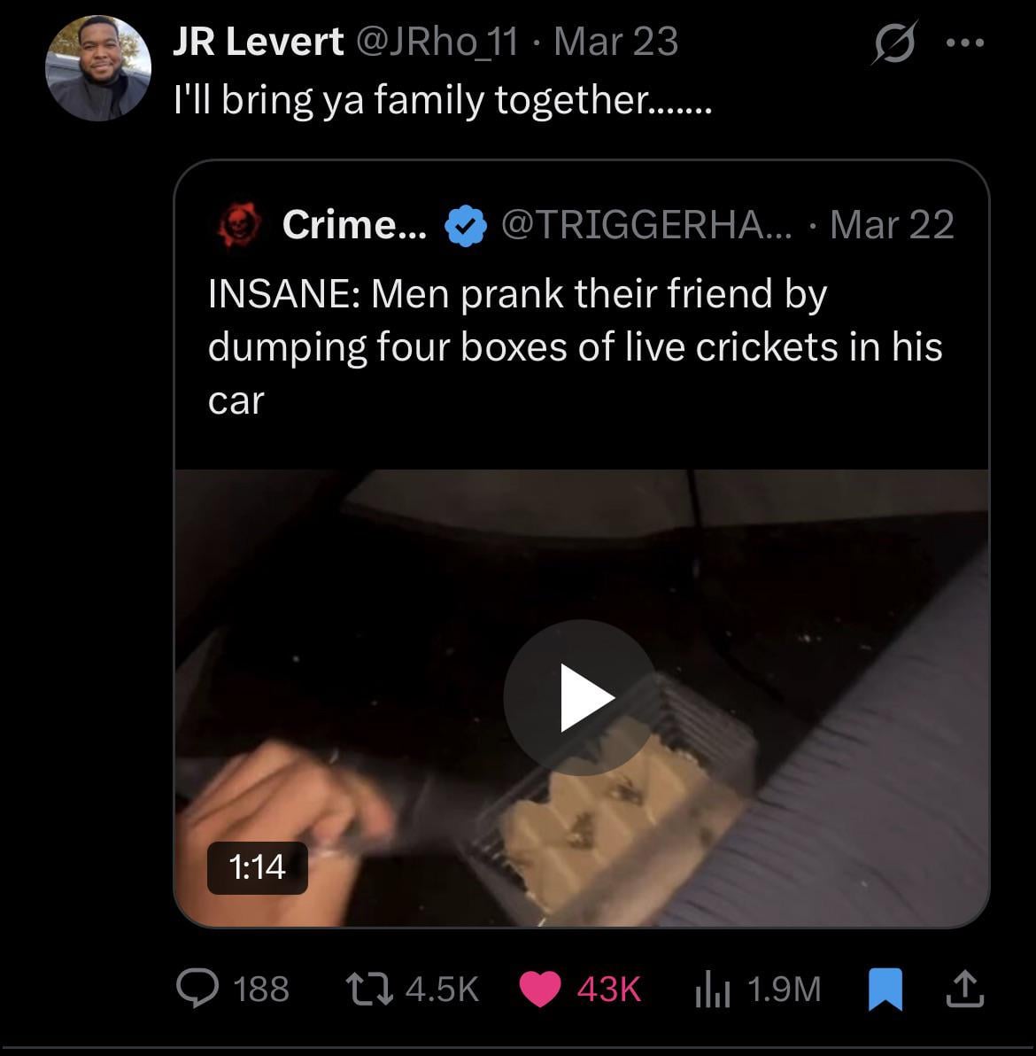Click the @JRho_11 handle
Image resolution: width=1036 pixels, height=1056 pixels.
437,42
